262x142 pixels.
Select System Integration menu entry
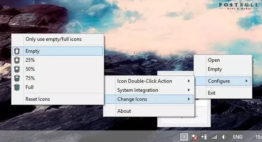click(138, 90)
